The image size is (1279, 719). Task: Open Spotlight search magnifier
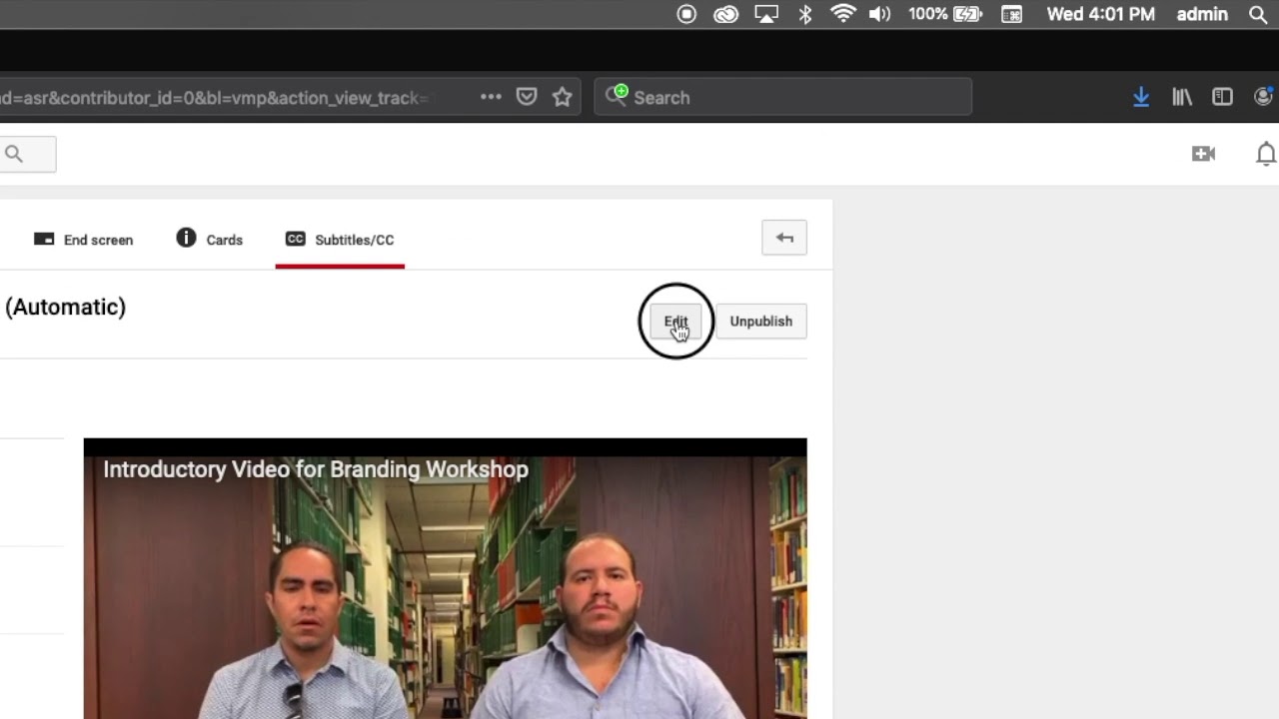1258,14
